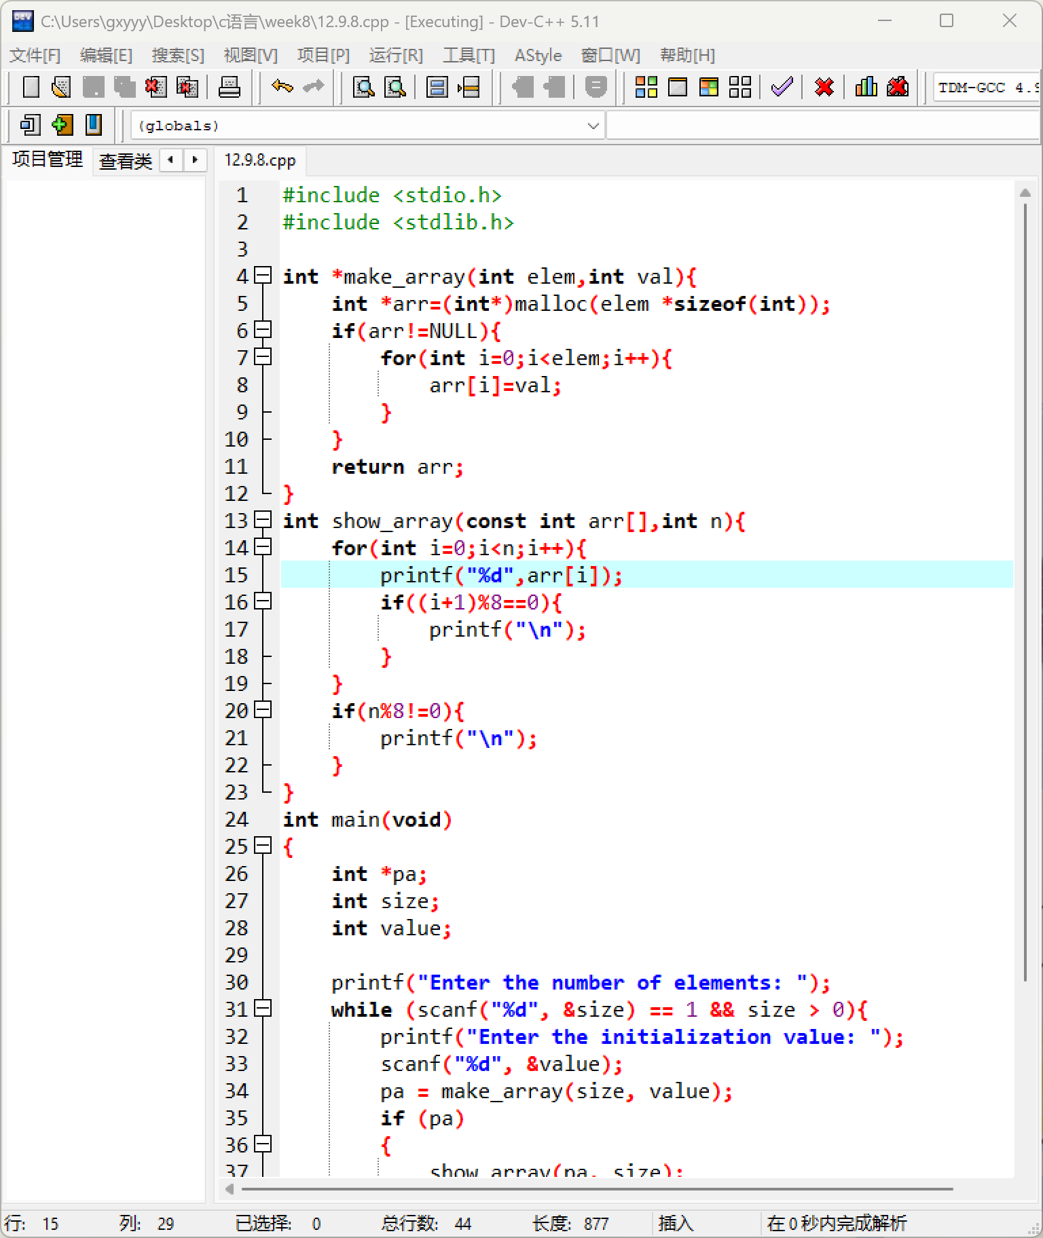Collapse the make_array function at line 4
The image size is (1043, 1238).
pos(263,276)
